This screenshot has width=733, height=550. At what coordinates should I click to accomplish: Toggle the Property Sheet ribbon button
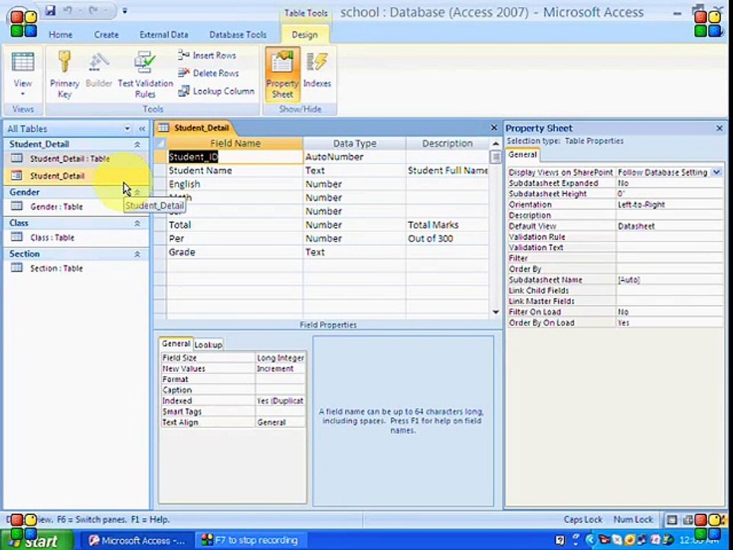coord(283,74)
